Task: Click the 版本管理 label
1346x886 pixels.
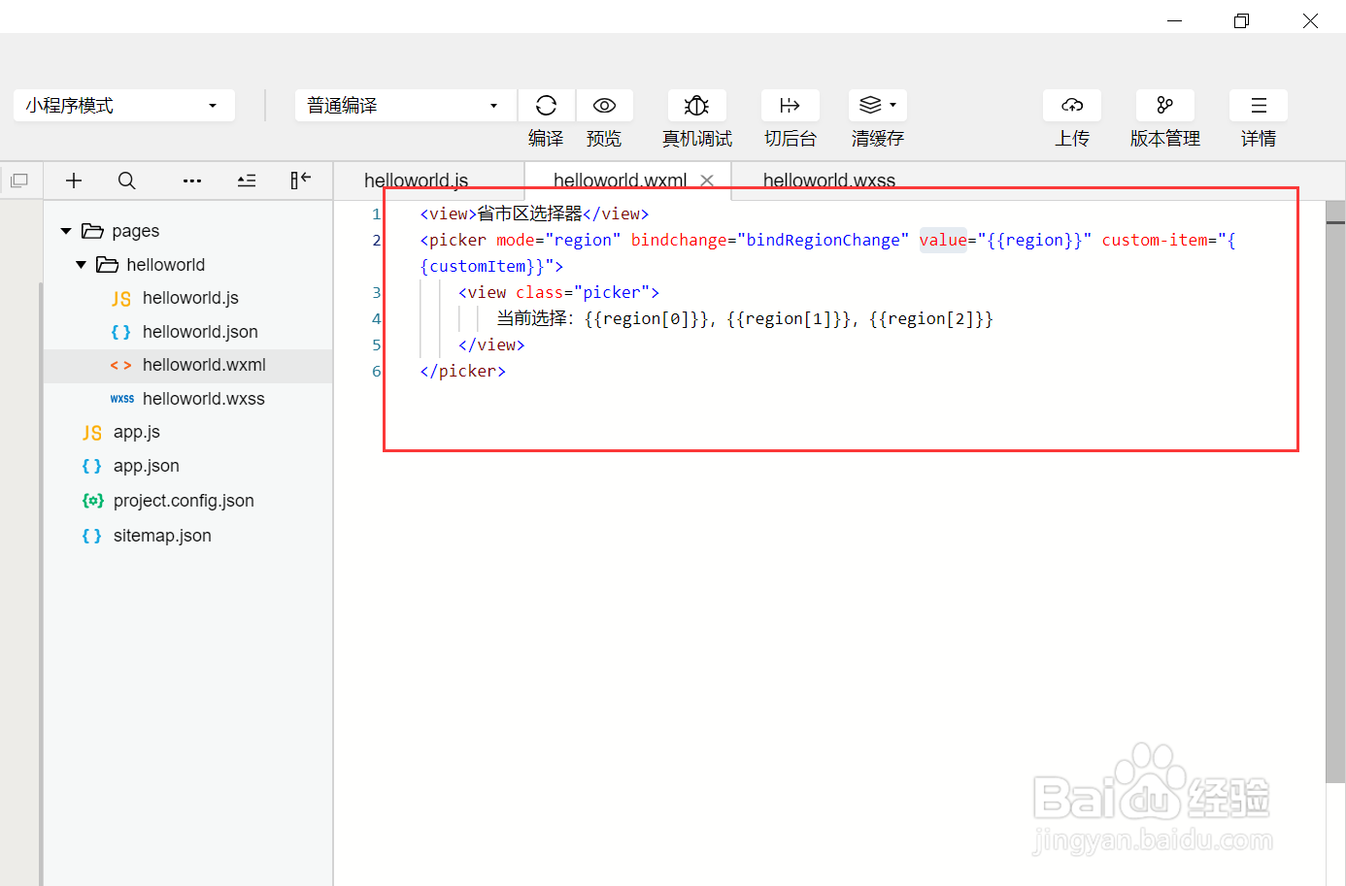Action: (1165, 139)
